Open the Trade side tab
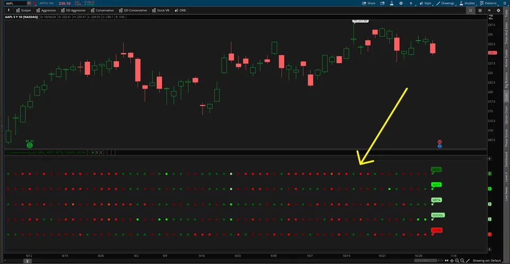510x264 pixels. coord(506,13)
